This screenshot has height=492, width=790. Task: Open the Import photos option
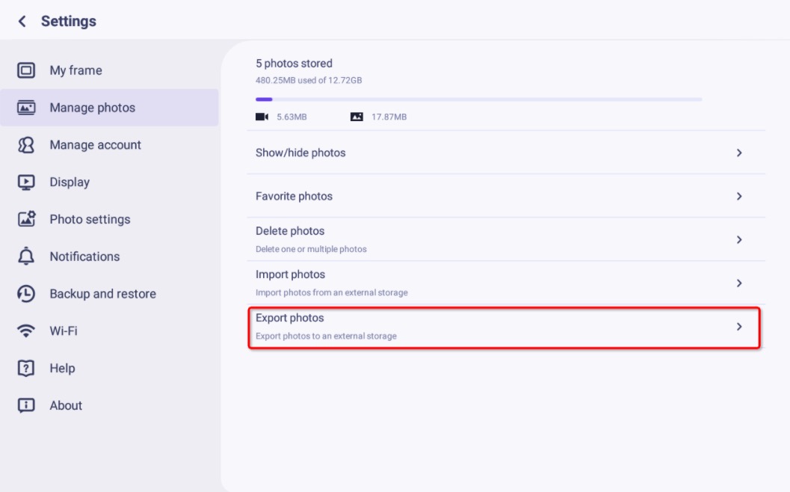(739, 283)
